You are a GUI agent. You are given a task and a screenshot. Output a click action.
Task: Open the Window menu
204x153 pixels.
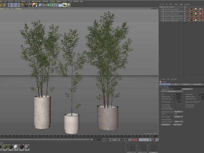coord(76,1)
